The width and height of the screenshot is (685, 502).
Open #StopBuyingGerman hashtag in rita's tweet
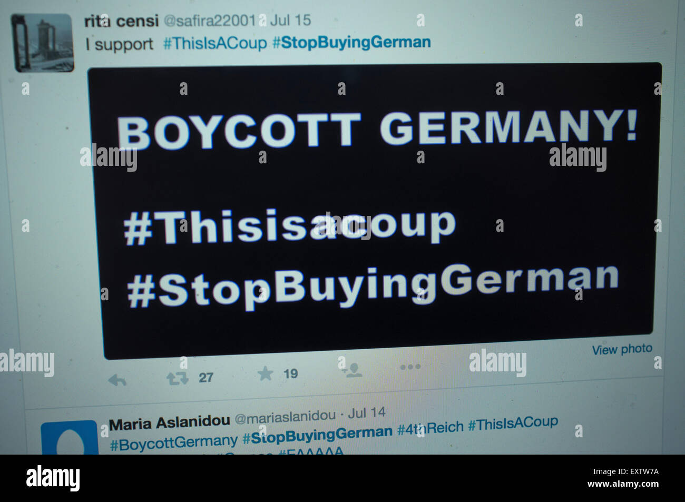(x=351, y=42)
